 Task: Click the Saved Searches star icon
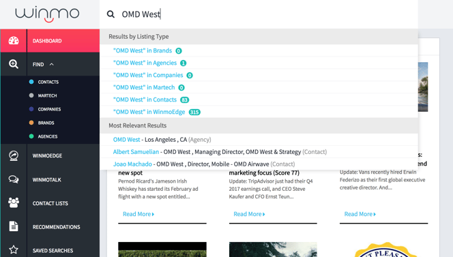[14, 250]
